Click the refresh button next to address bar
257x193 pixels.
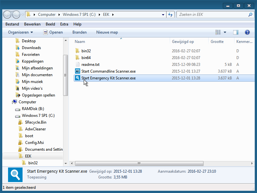pyautogui.click(x=170, y=15)
